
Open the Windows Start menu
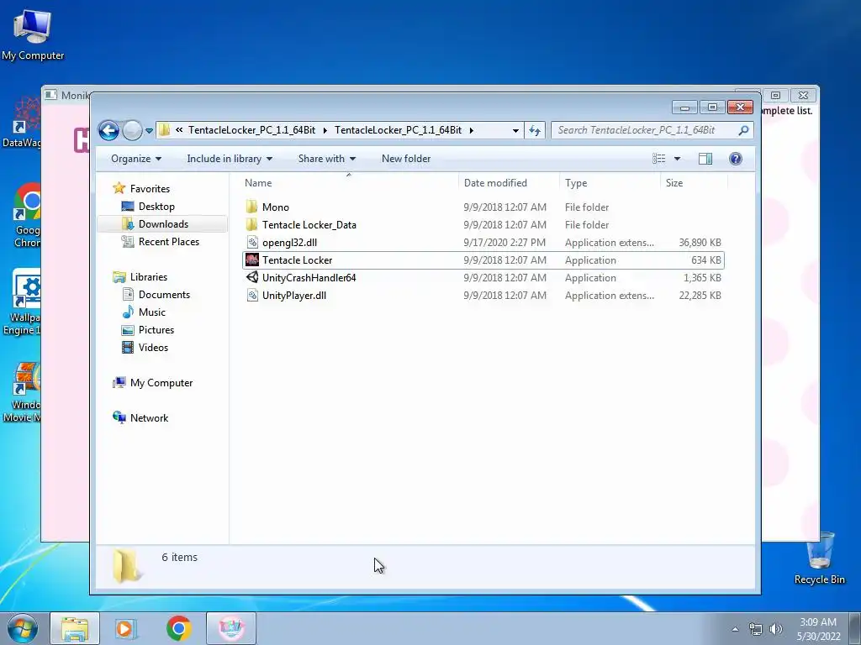point(23,628)
